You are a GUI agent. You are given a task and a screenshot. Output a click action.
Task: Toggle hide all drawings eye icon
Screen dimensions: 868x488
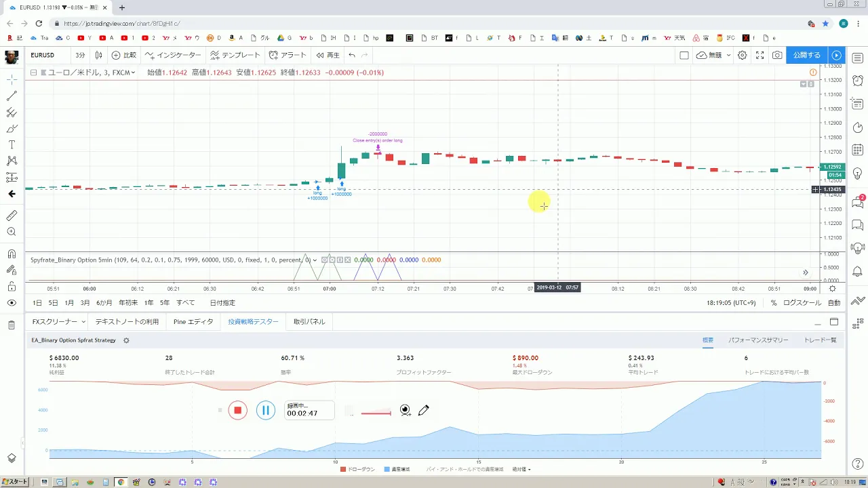pyautogui.click(x=12, y=303)
